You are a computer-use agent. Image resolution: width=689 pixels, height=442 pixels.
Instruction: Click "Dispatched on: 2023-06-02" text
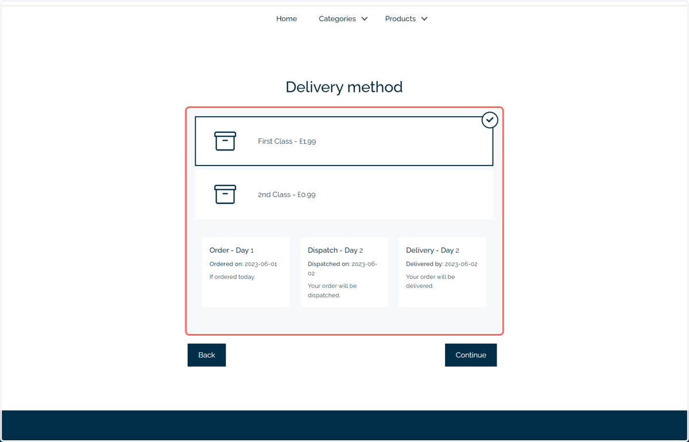[x=343, y=268]
